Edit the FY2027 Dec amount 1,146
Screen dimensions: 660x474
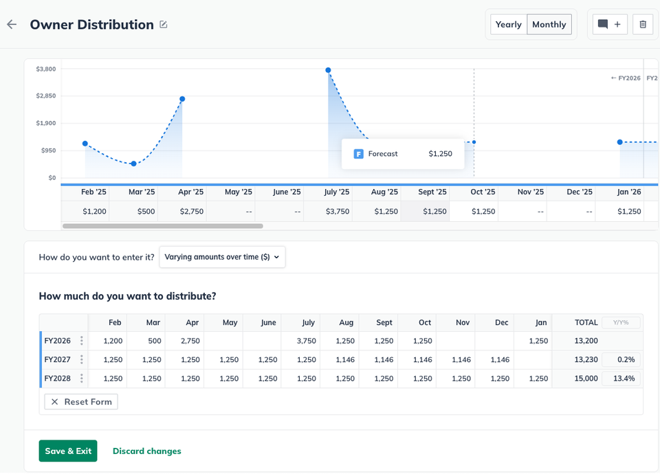(494, 359)
